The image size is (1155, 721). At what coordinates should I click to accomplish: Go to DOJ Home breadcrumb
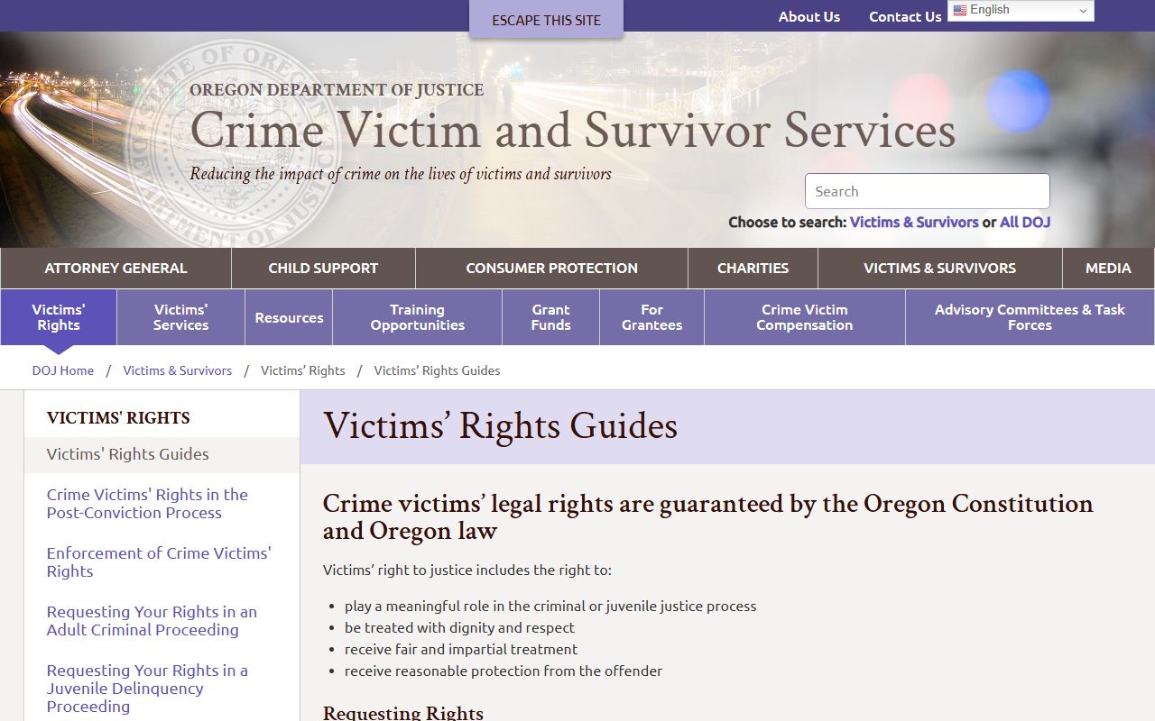click(x=63, y=370)
